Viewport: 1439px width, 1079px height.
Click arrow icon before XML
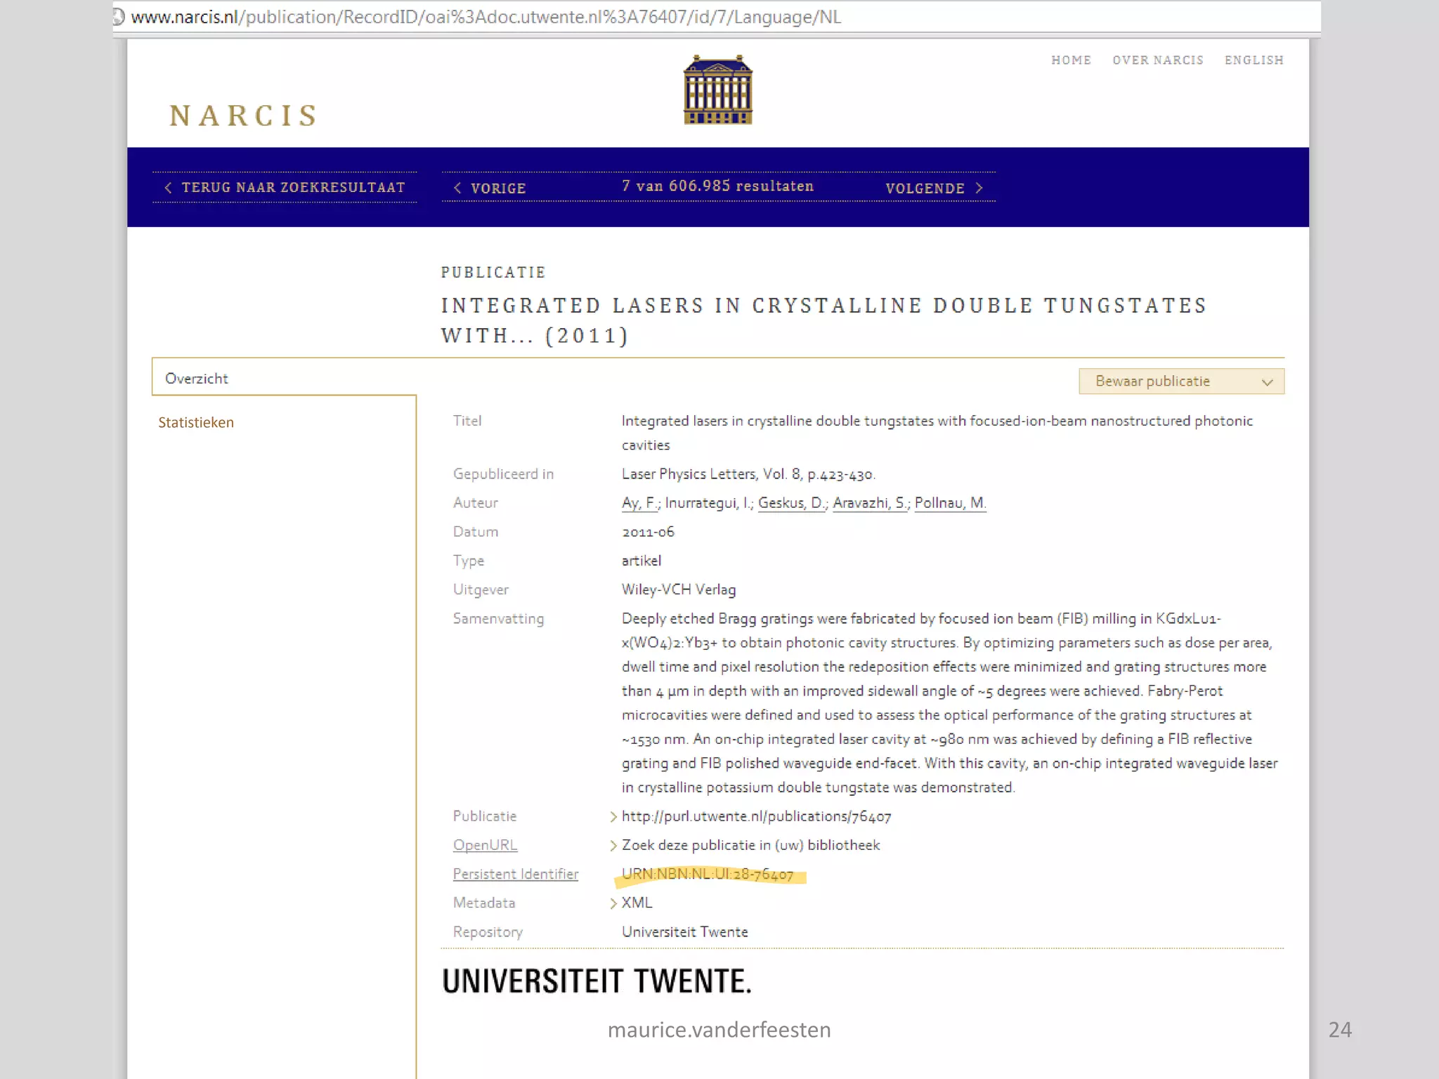[x=613, y=903]
